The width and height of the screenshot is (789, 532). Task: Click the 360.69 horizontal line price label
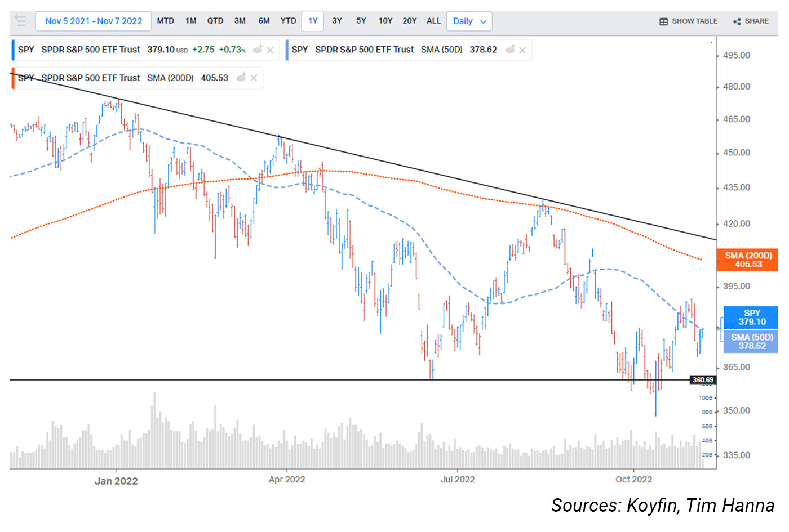pyautogui.click(x=703, y=380)
